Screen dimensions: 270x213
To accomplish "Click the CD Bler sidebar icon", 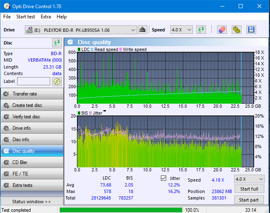I will pyautogui.click(x=7, y=162).
